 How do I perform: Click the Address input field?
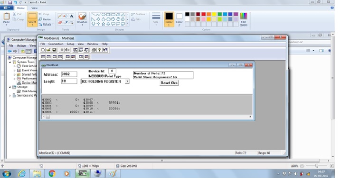pos(69,74)
